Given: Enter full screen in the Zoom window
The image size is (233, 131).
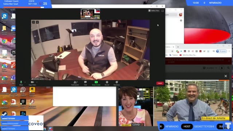Looking at the screenshot, I should click(163, 11).
